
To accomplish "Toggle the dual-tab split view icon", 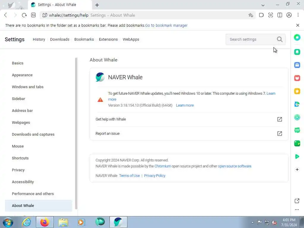I will (x=280, y=15).
